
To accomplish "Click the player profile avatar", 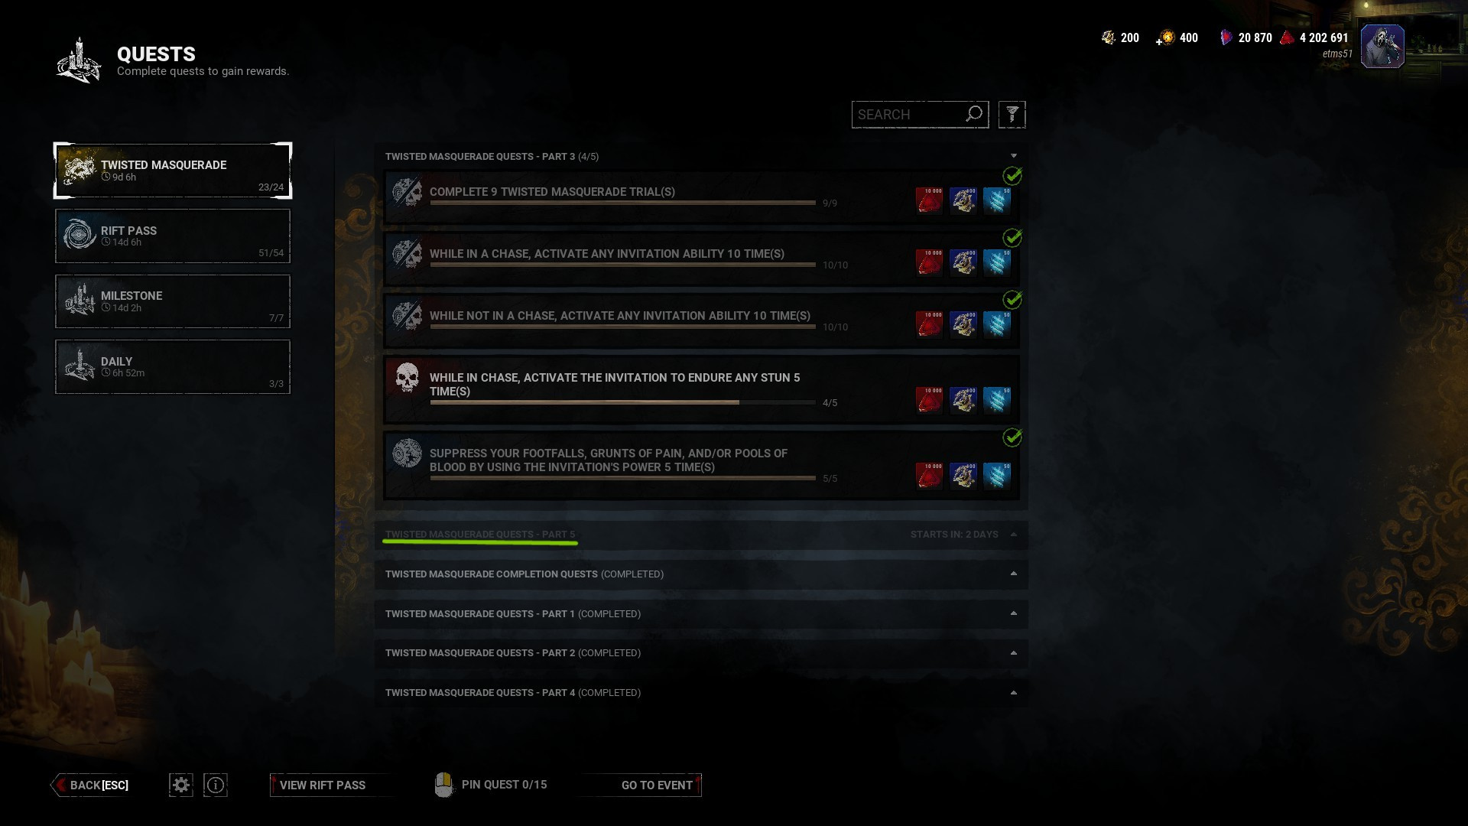I will 1382,47.
